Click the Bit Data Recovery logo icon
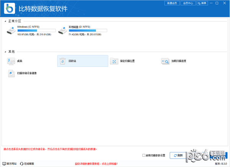Viewport: 230px width, 167px height. pos(10,8)
